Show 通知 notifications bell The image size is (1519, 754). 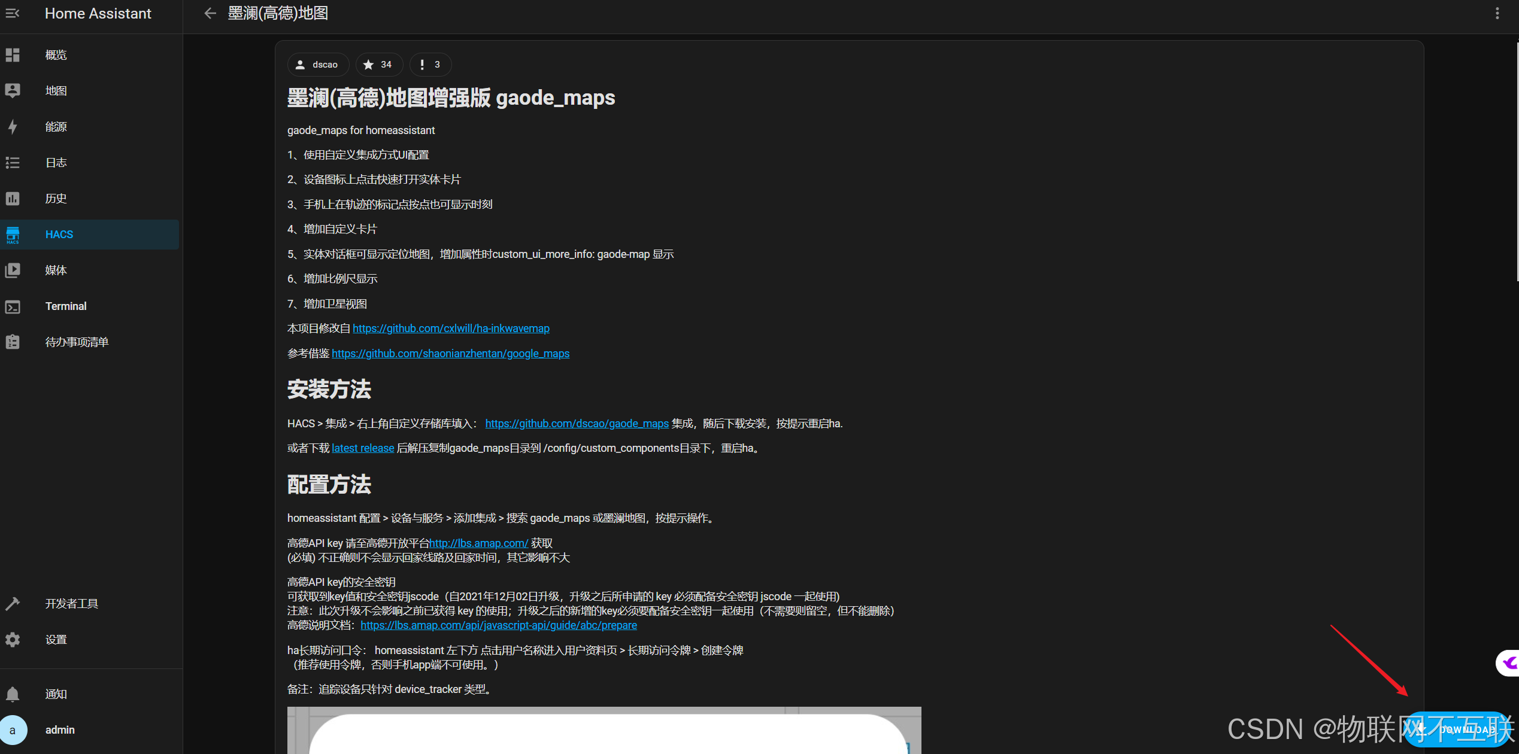pos(13,694)
